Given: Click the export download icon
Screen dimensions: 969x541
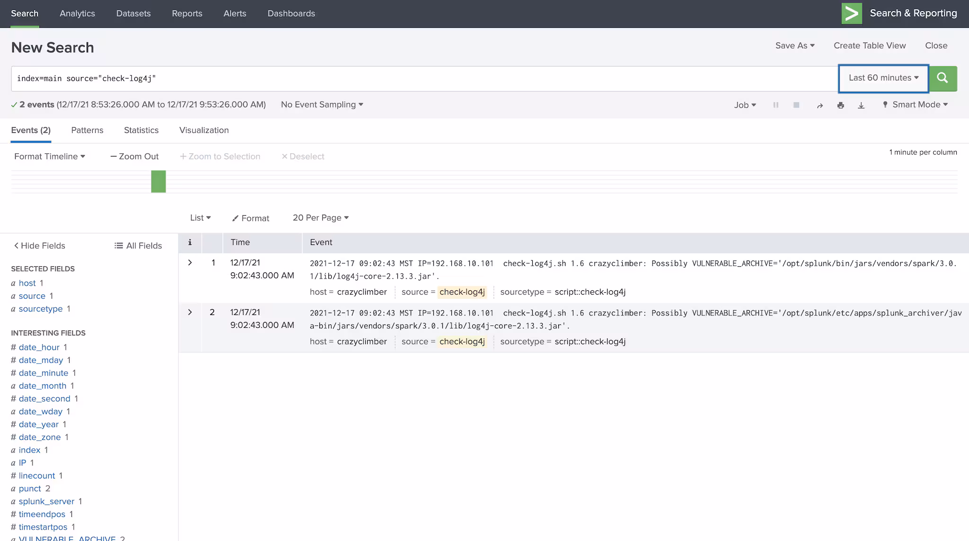Looking at the screenshot, I should [861, 105].
